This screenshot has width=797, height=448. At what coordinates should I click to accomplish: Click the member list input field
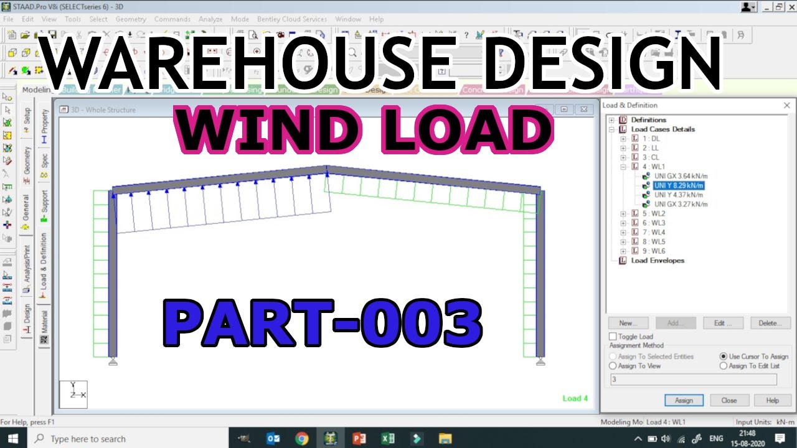tap(693, 379)
